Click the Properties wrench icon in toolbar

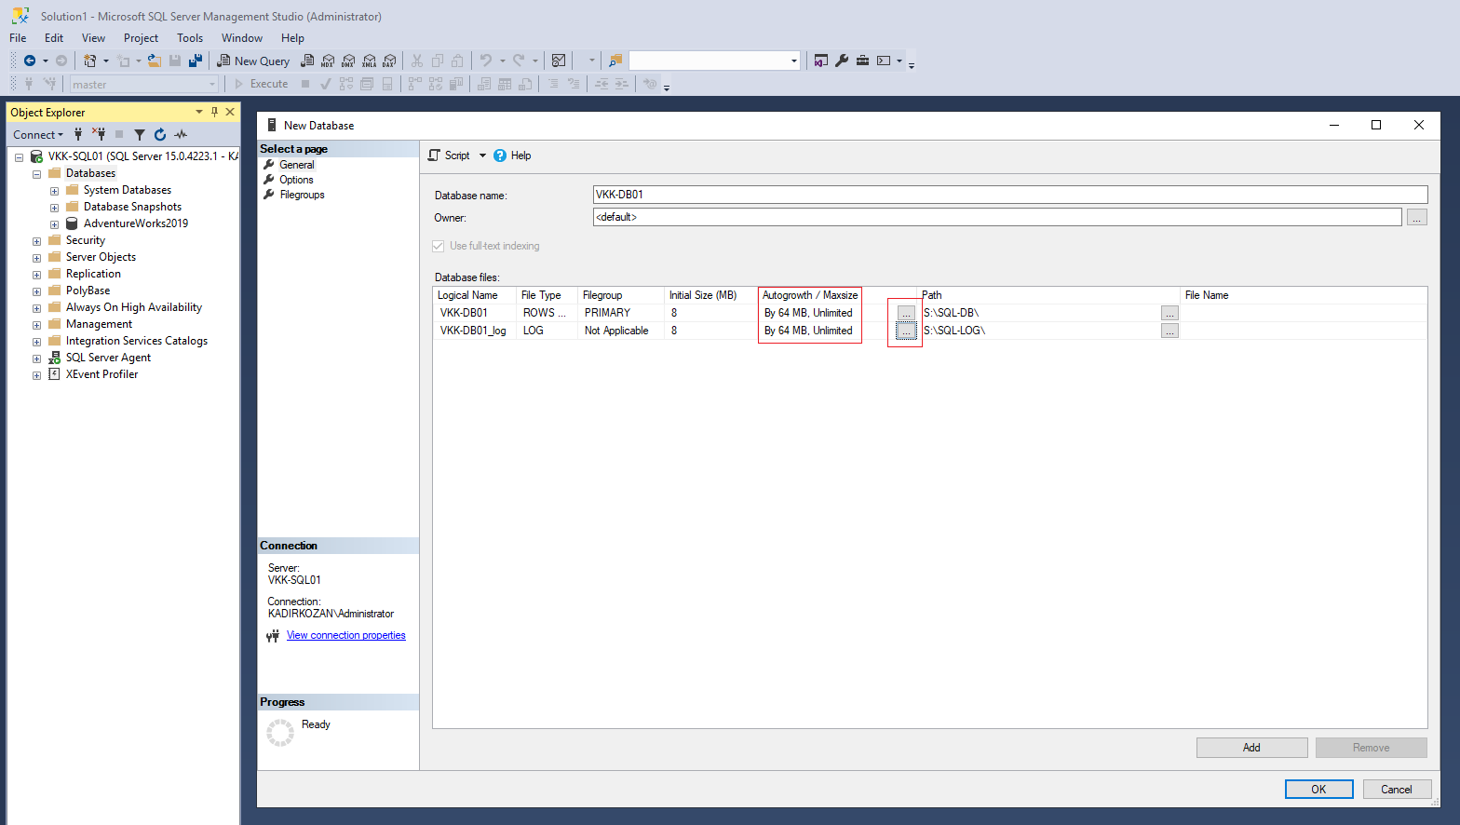(842, 61)
